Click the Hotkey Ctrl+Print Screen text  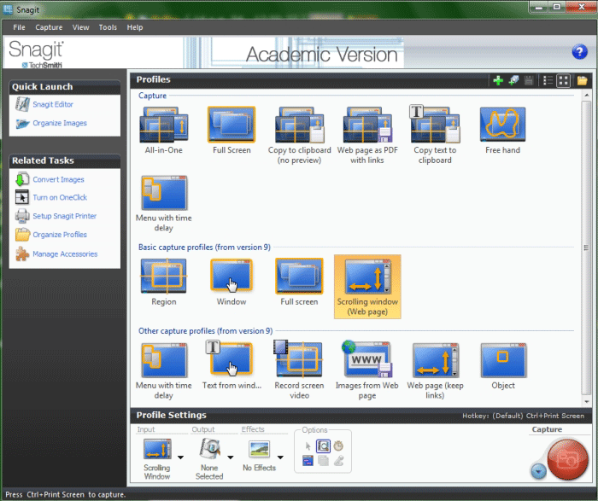523,416
